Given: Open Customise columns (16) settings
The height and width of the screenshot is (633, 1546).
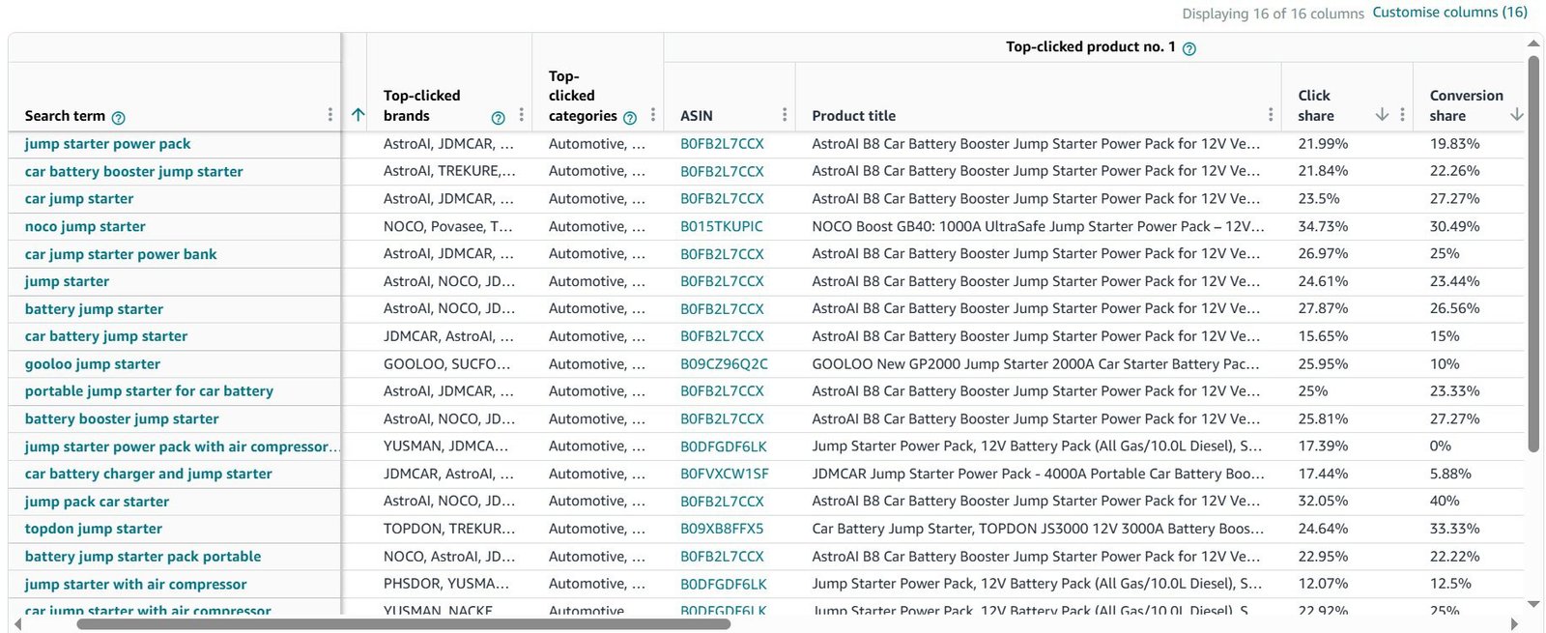Looking at the screenshot, I should point(1449,13).
